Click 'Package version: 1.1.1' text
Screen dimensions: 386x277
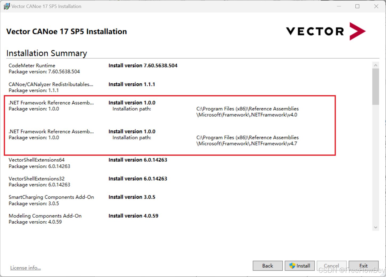[x=34, y=91]
